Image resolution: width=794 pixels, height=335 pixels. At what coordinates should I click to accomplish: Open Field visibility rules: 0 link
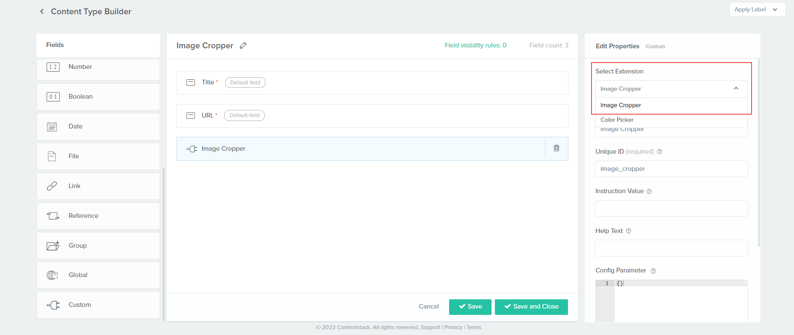tap(476, 45)
